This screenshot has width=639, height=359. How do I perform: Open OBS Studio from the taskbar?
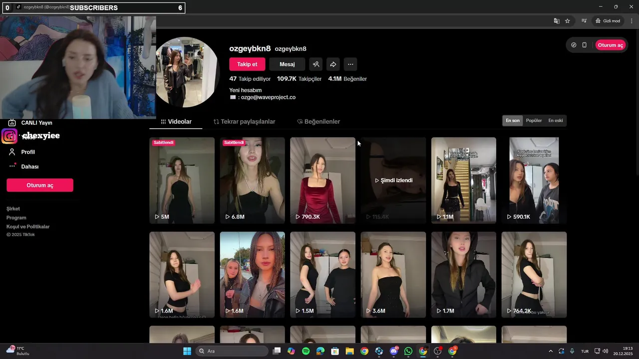438,351
